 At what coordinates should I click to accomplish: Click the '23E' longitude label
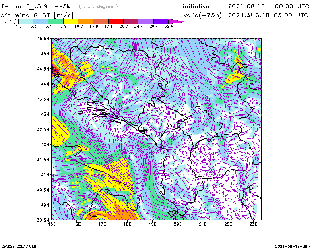pyautogui.click(x=253, y=224)
